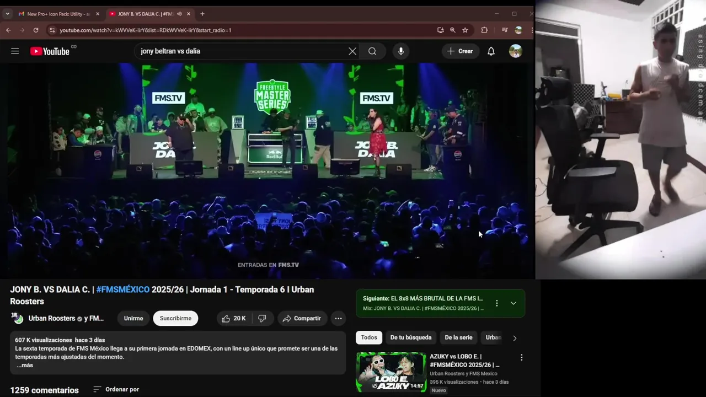The height and width of the screenshot is (397, 706).
Task: Click the video player area
Action: point(268,171)
